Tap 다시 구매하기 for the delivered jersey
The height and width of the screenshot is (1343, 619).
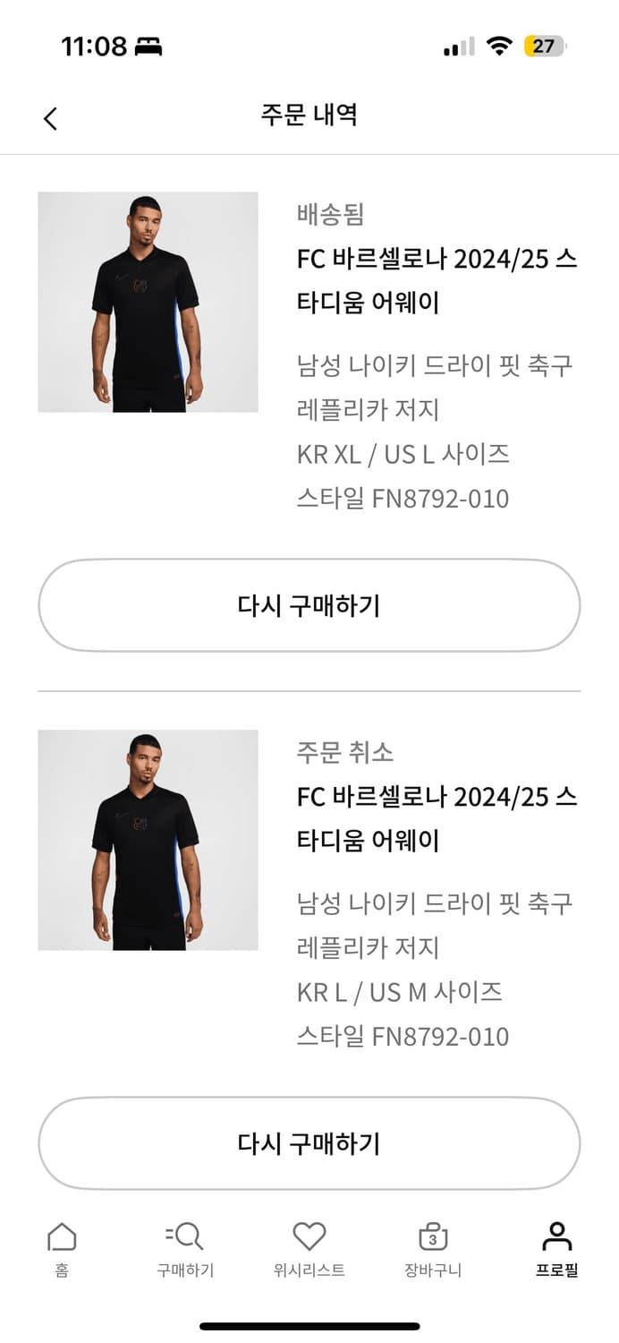pos(309,605)
